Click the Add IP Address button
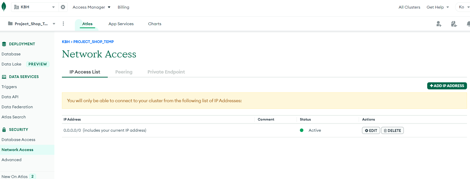Screen dimensions: 470x179 pos(447,86)
